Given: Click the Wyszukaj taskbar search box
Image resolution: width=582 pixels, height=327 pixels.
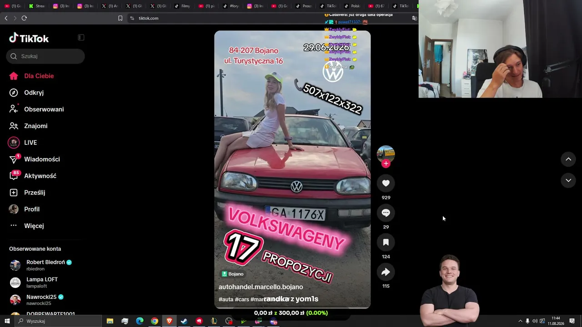Looking at the screenshot, I should coord(58,321).
